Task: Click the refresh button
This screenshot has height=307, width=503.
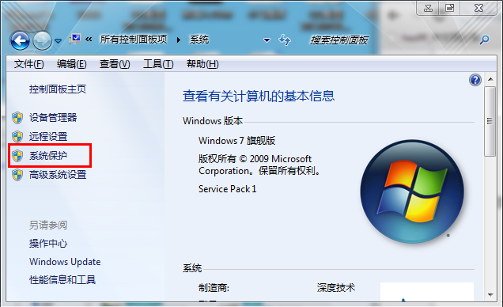Action: pyautogui.click(x=285, y=40)
